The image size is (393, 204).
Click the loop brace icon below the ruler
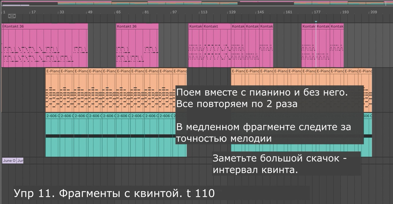(12, 16)
